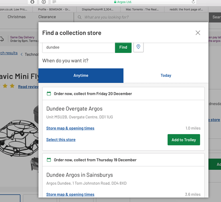The width and height of the screenshot is (221, 202).
Task: Click the search magnifier icon
Action: pyautogui.click(x=80, y=17)
